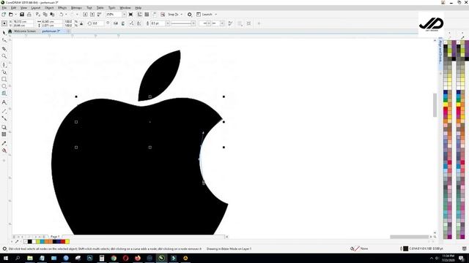Viewport: 469px width, 263px height.
Task: Click the red swatch in document palette
Action: [x=63, y=242]
